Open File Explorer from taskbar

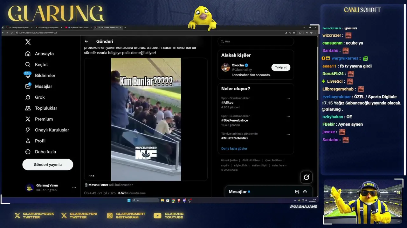point(162,200)
